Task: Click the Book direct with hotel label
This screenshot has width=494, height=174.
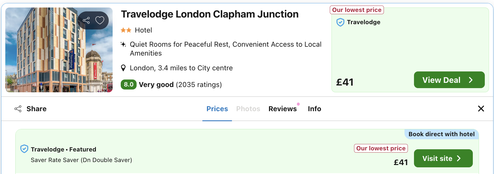Action: click(441, 134)
